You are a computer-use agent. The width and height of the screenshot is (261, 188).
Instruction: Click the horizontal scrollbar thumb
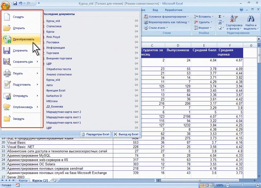200,181
